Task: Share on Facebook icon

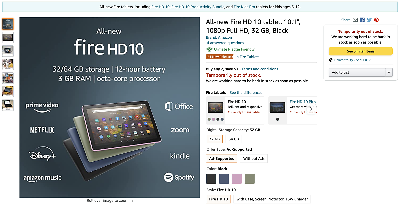Action: pyautogui.click(x=362, y=20)
